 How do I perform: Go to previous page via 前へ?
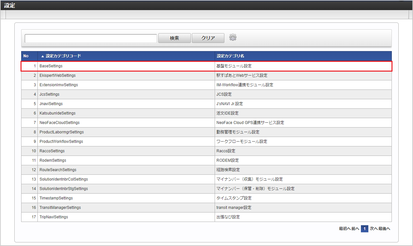(x=355, y=229)
